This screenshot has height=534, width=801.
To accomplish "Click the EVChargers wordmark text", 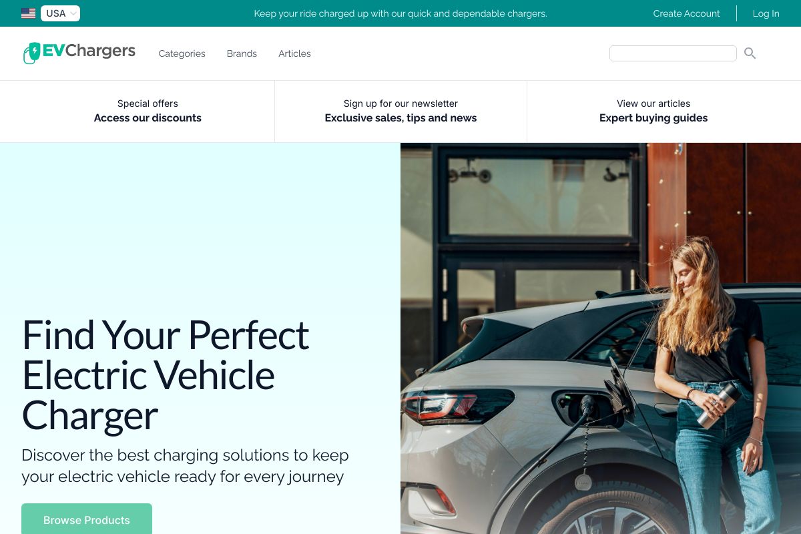I will [89, 51].
